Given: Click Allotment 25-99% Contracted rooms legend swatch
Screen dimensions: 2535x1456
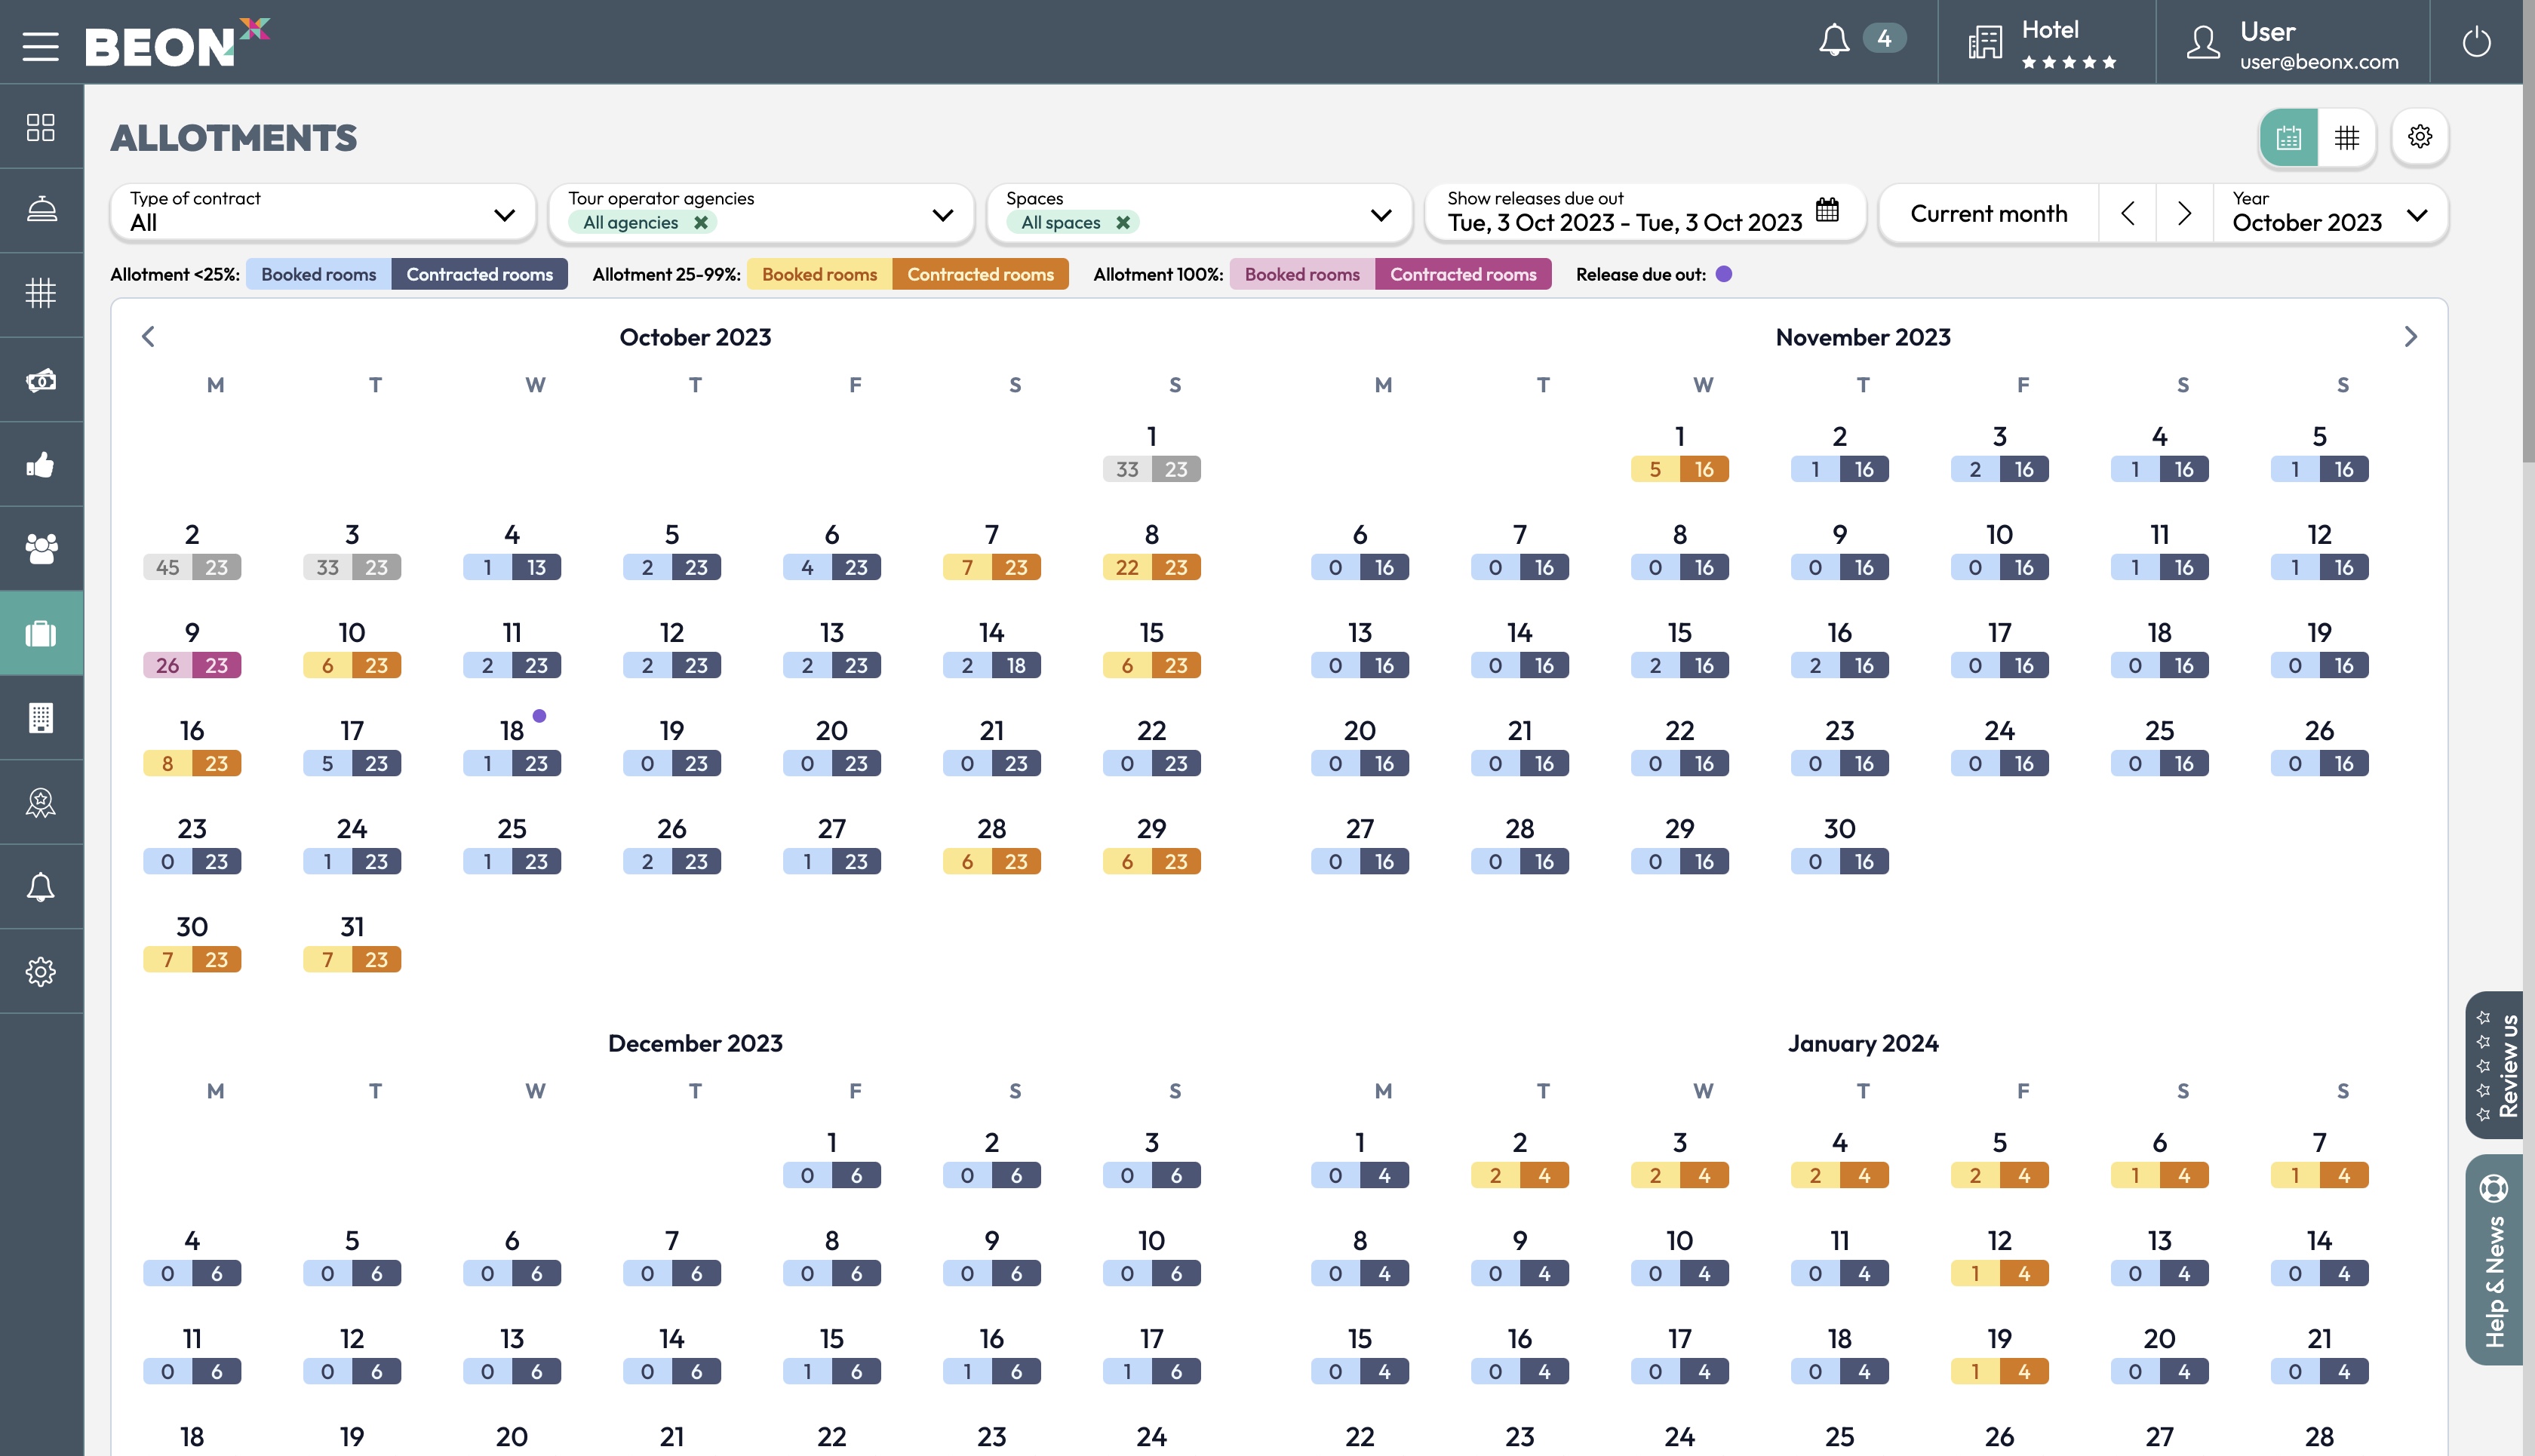Looking at the screenshot, I should [980, 274].
